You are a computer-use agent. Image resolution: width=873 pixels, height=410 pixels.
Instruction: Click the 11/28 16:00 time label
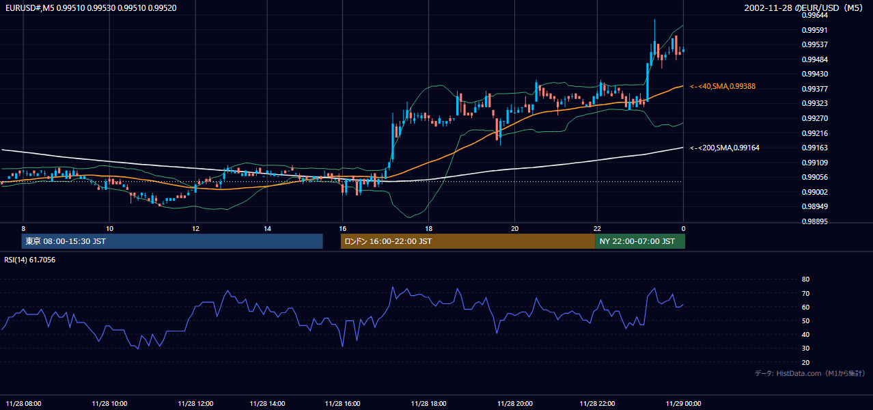(343, 404)
